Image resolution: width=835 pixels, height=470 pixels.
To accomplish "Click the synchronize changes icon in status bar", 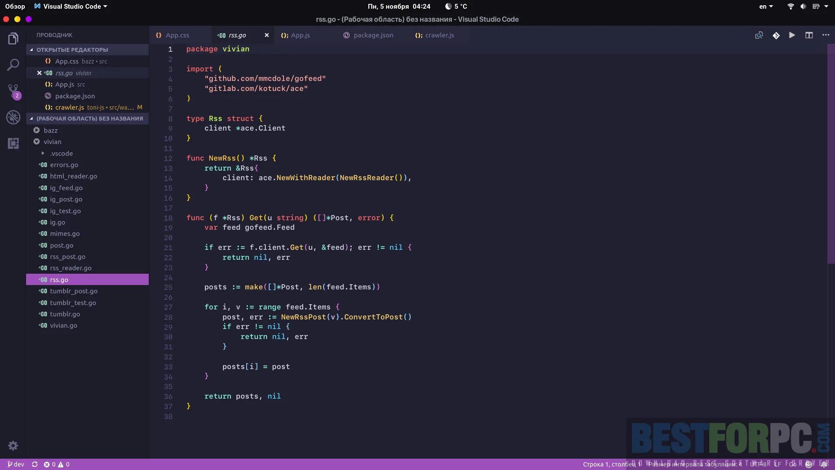I will click(35, 464).
